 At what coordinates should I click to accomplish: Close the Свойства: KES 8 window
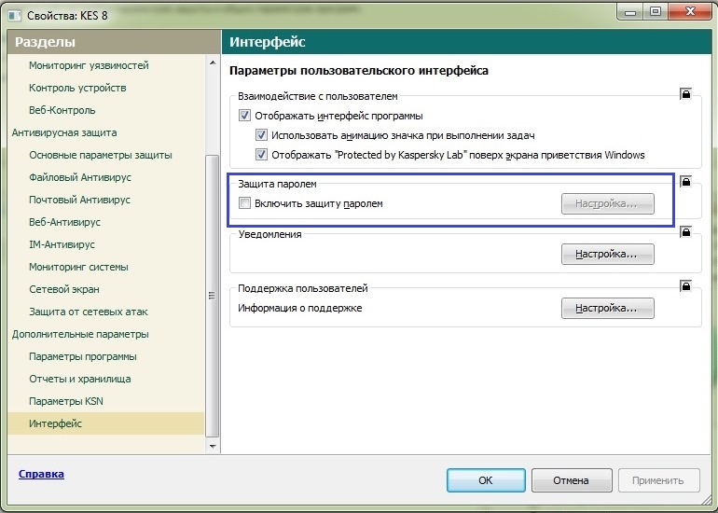pyautogui.click(x=690, y=12)
